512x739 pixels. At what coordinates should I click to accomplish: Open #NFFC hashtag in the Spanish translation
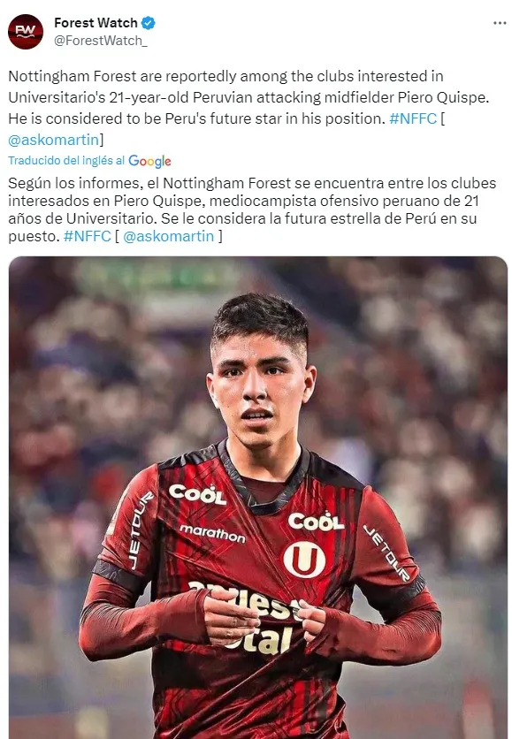pyautogui.click(x=88, y=236)
